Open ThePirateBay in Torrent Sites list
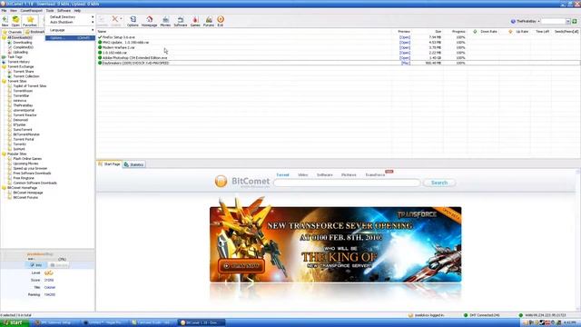 (x=23, y=105)
